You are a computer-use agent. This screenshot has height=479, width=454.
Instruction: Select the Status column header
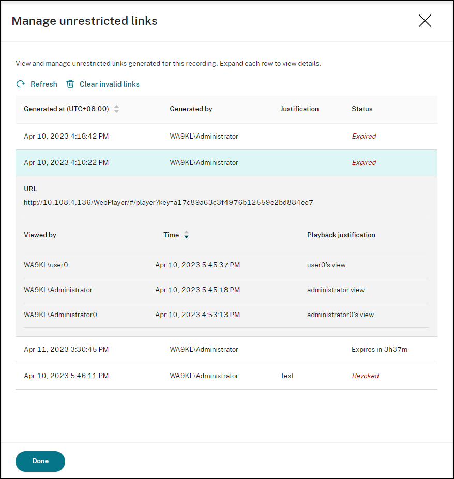point(361,109)
